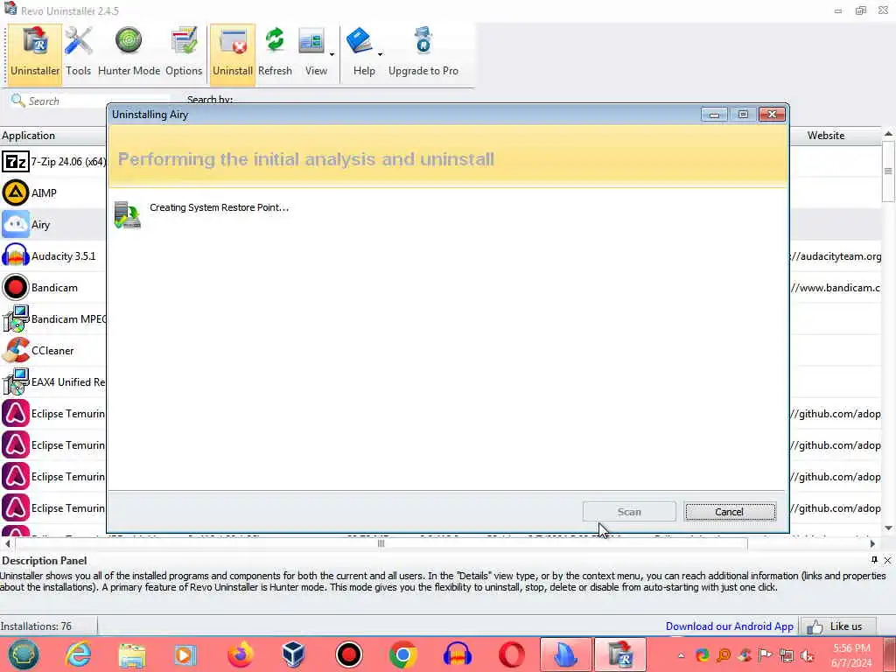Click the www.bandicam.c website cell
896x672 pixels.
836,287
